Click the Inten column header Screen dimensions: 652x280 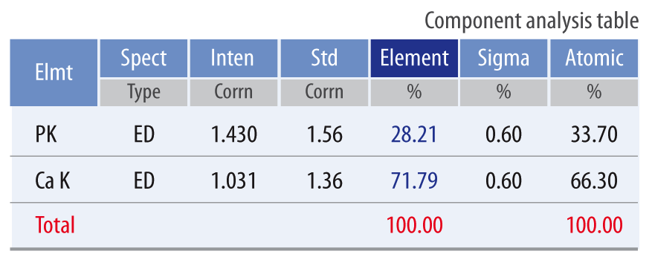tap(233, 58)
